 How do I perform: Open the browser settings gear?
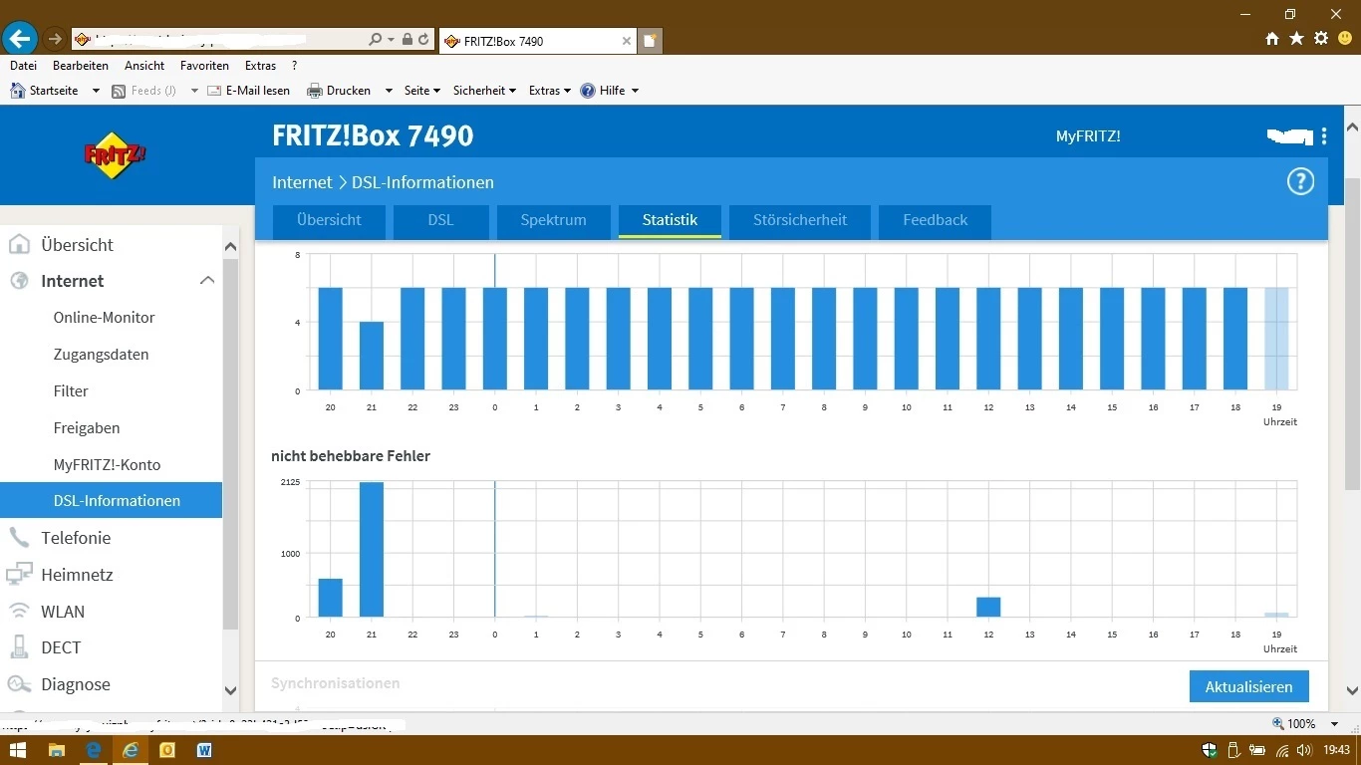(x=1321, y=39)
